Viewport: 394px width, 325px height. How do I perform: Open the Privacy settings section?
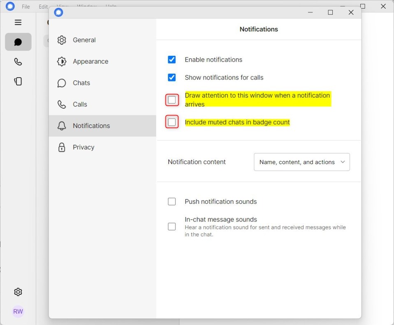tap(83, 147)
